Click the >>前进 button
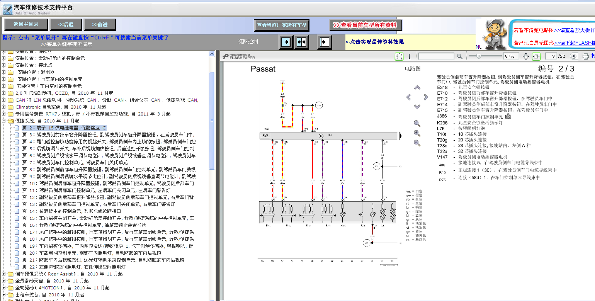The image size is (595, 301). 100,25
